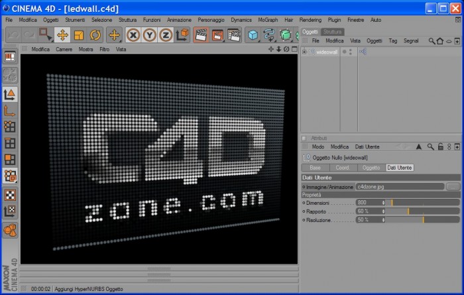Click the Dimensioni spinner arrows
The width and height of the screenshot is (464, 295).
pos(383,203)
